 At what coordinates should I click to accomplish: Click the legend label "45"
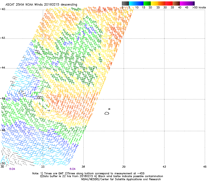pyautogui.click(x=187, y=8)
